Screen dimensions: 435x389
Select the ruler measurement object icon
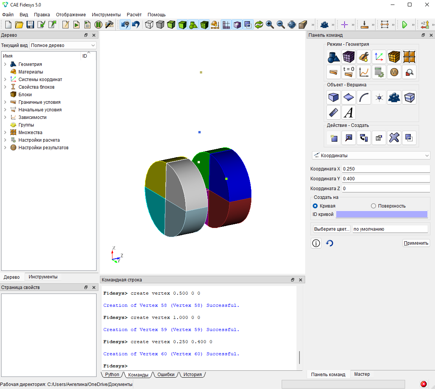point(334,112)
